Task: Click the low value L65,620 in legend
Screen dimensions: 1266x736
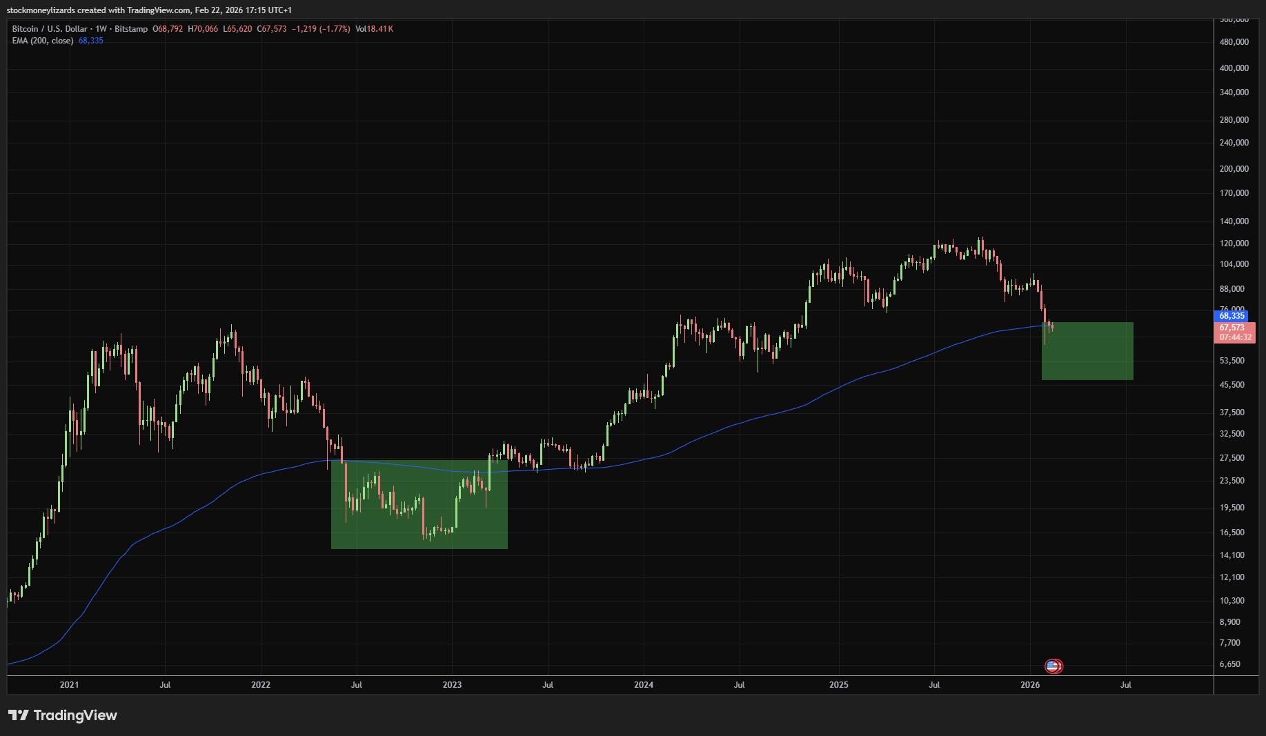Action: coord(237,29)
